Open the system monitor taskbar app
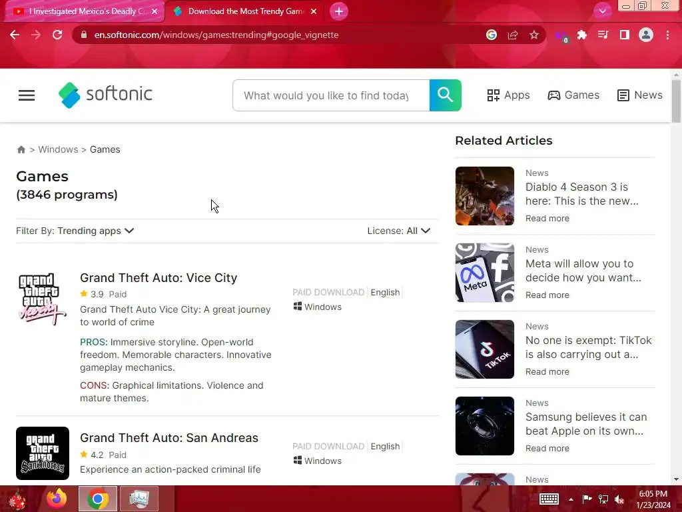Screen dimensions: 682x512 pyautogui.click(x=139, y=499)
